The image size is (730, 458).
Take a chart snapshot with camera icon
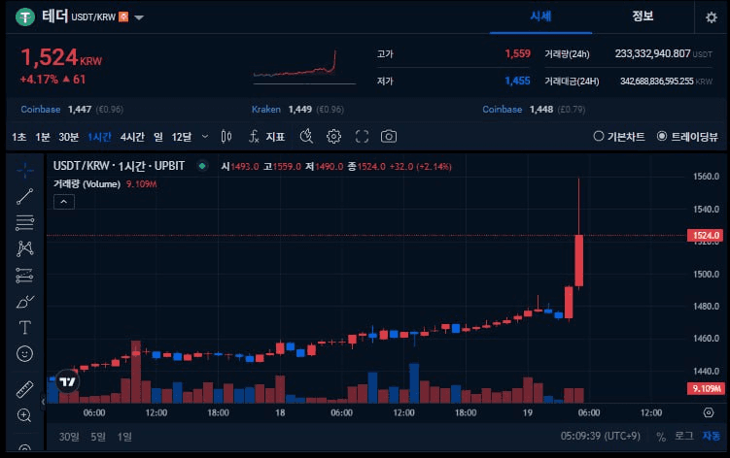click(x=389, y=136)
